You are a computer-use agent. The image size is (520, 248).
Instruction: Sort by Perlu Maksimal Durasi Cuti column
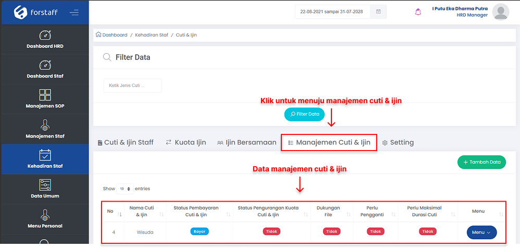tap(427, 212)
